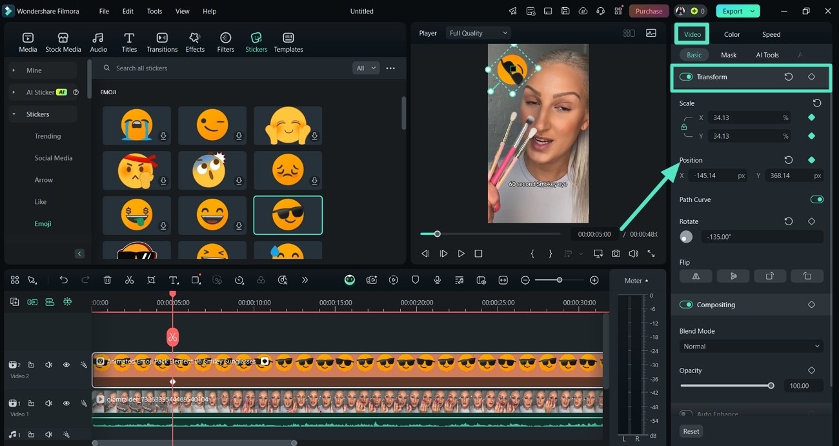Open the Audio panel
The width and height of the screenshot is (839, 446).
pyautogui.click(x=98, y=42)
